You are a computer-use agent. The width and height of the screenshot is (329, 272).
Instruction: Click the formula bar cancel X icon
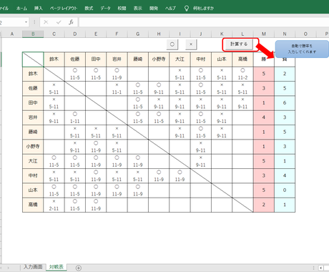46,22
